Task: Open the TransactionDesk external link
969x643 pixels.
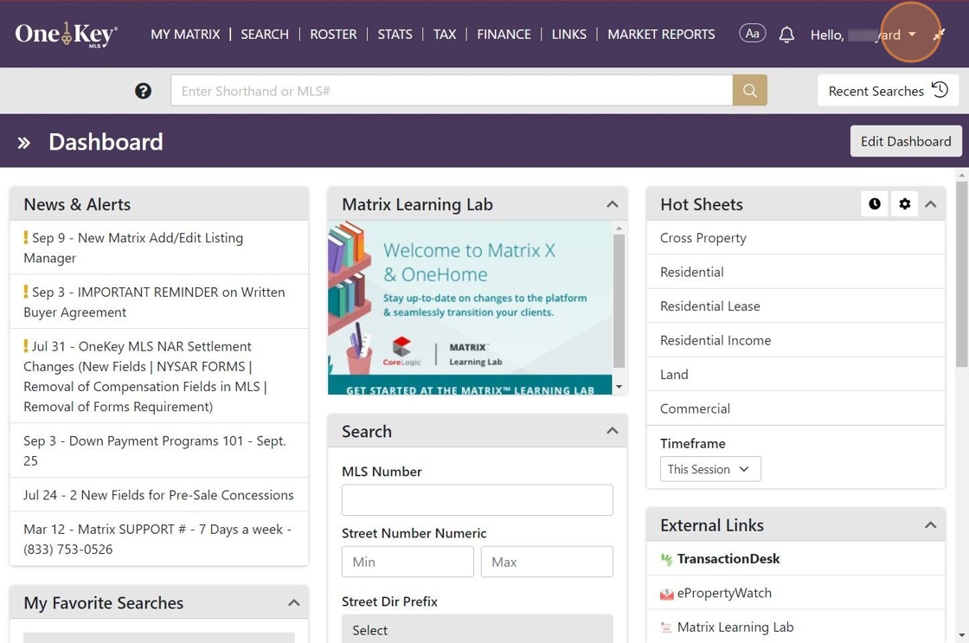Action: tap(728, 559)
